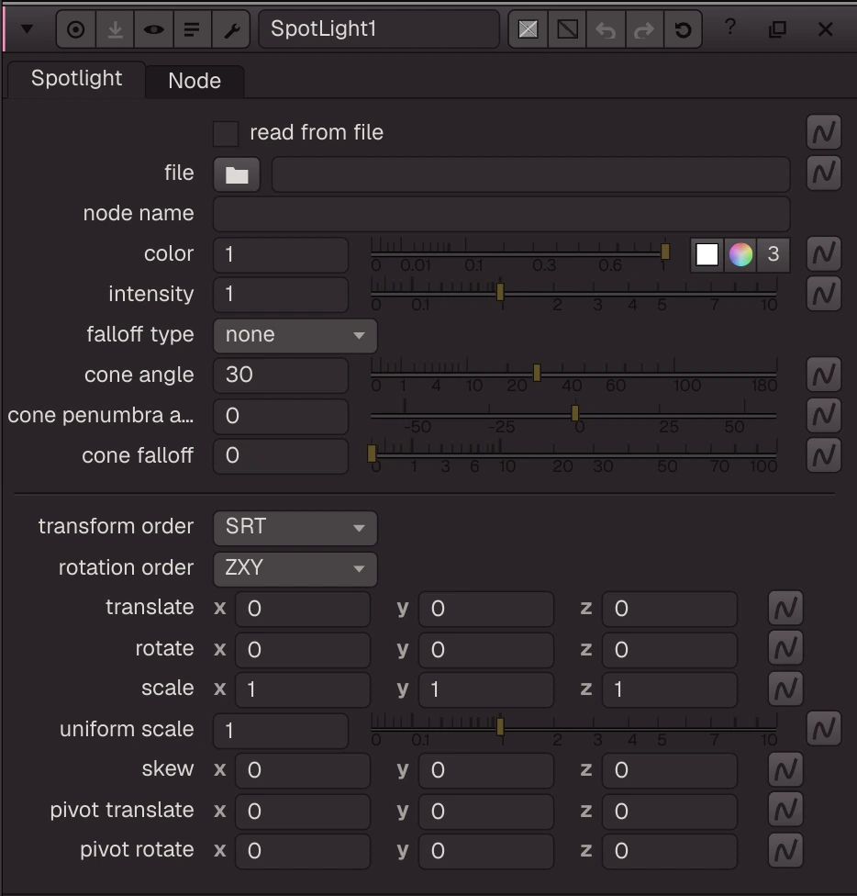Click the diagonal-slash box icon in header

pyautogui.click(x=567, y=29)
